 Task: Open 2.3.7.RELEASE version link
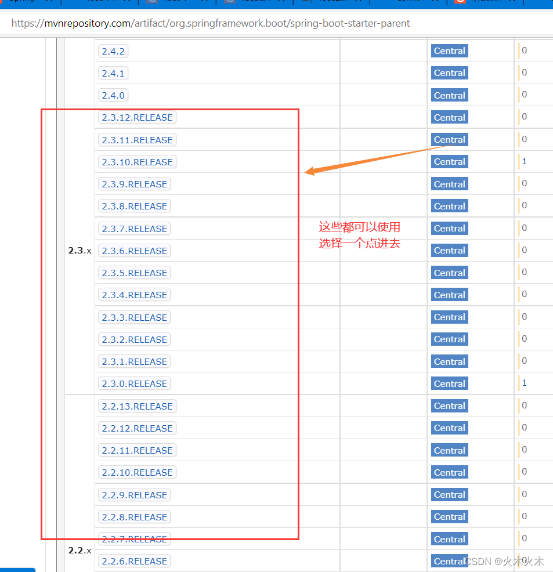134,229
